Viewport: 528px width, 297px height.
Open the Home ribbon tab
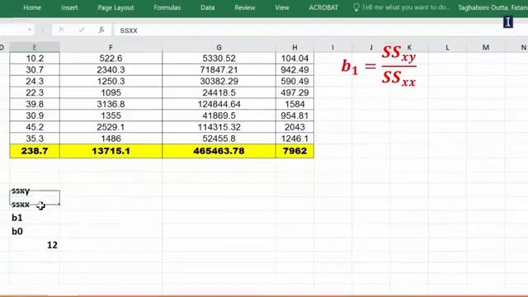tap(32, 7)
